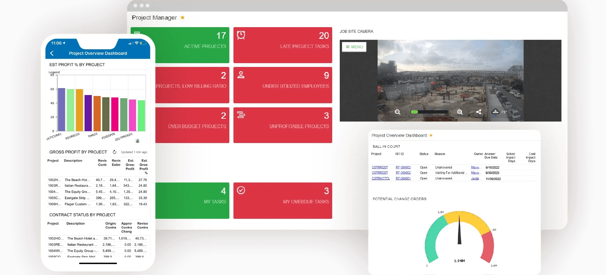Click the person icon on Under Utilized Employees

click(241, 75)
